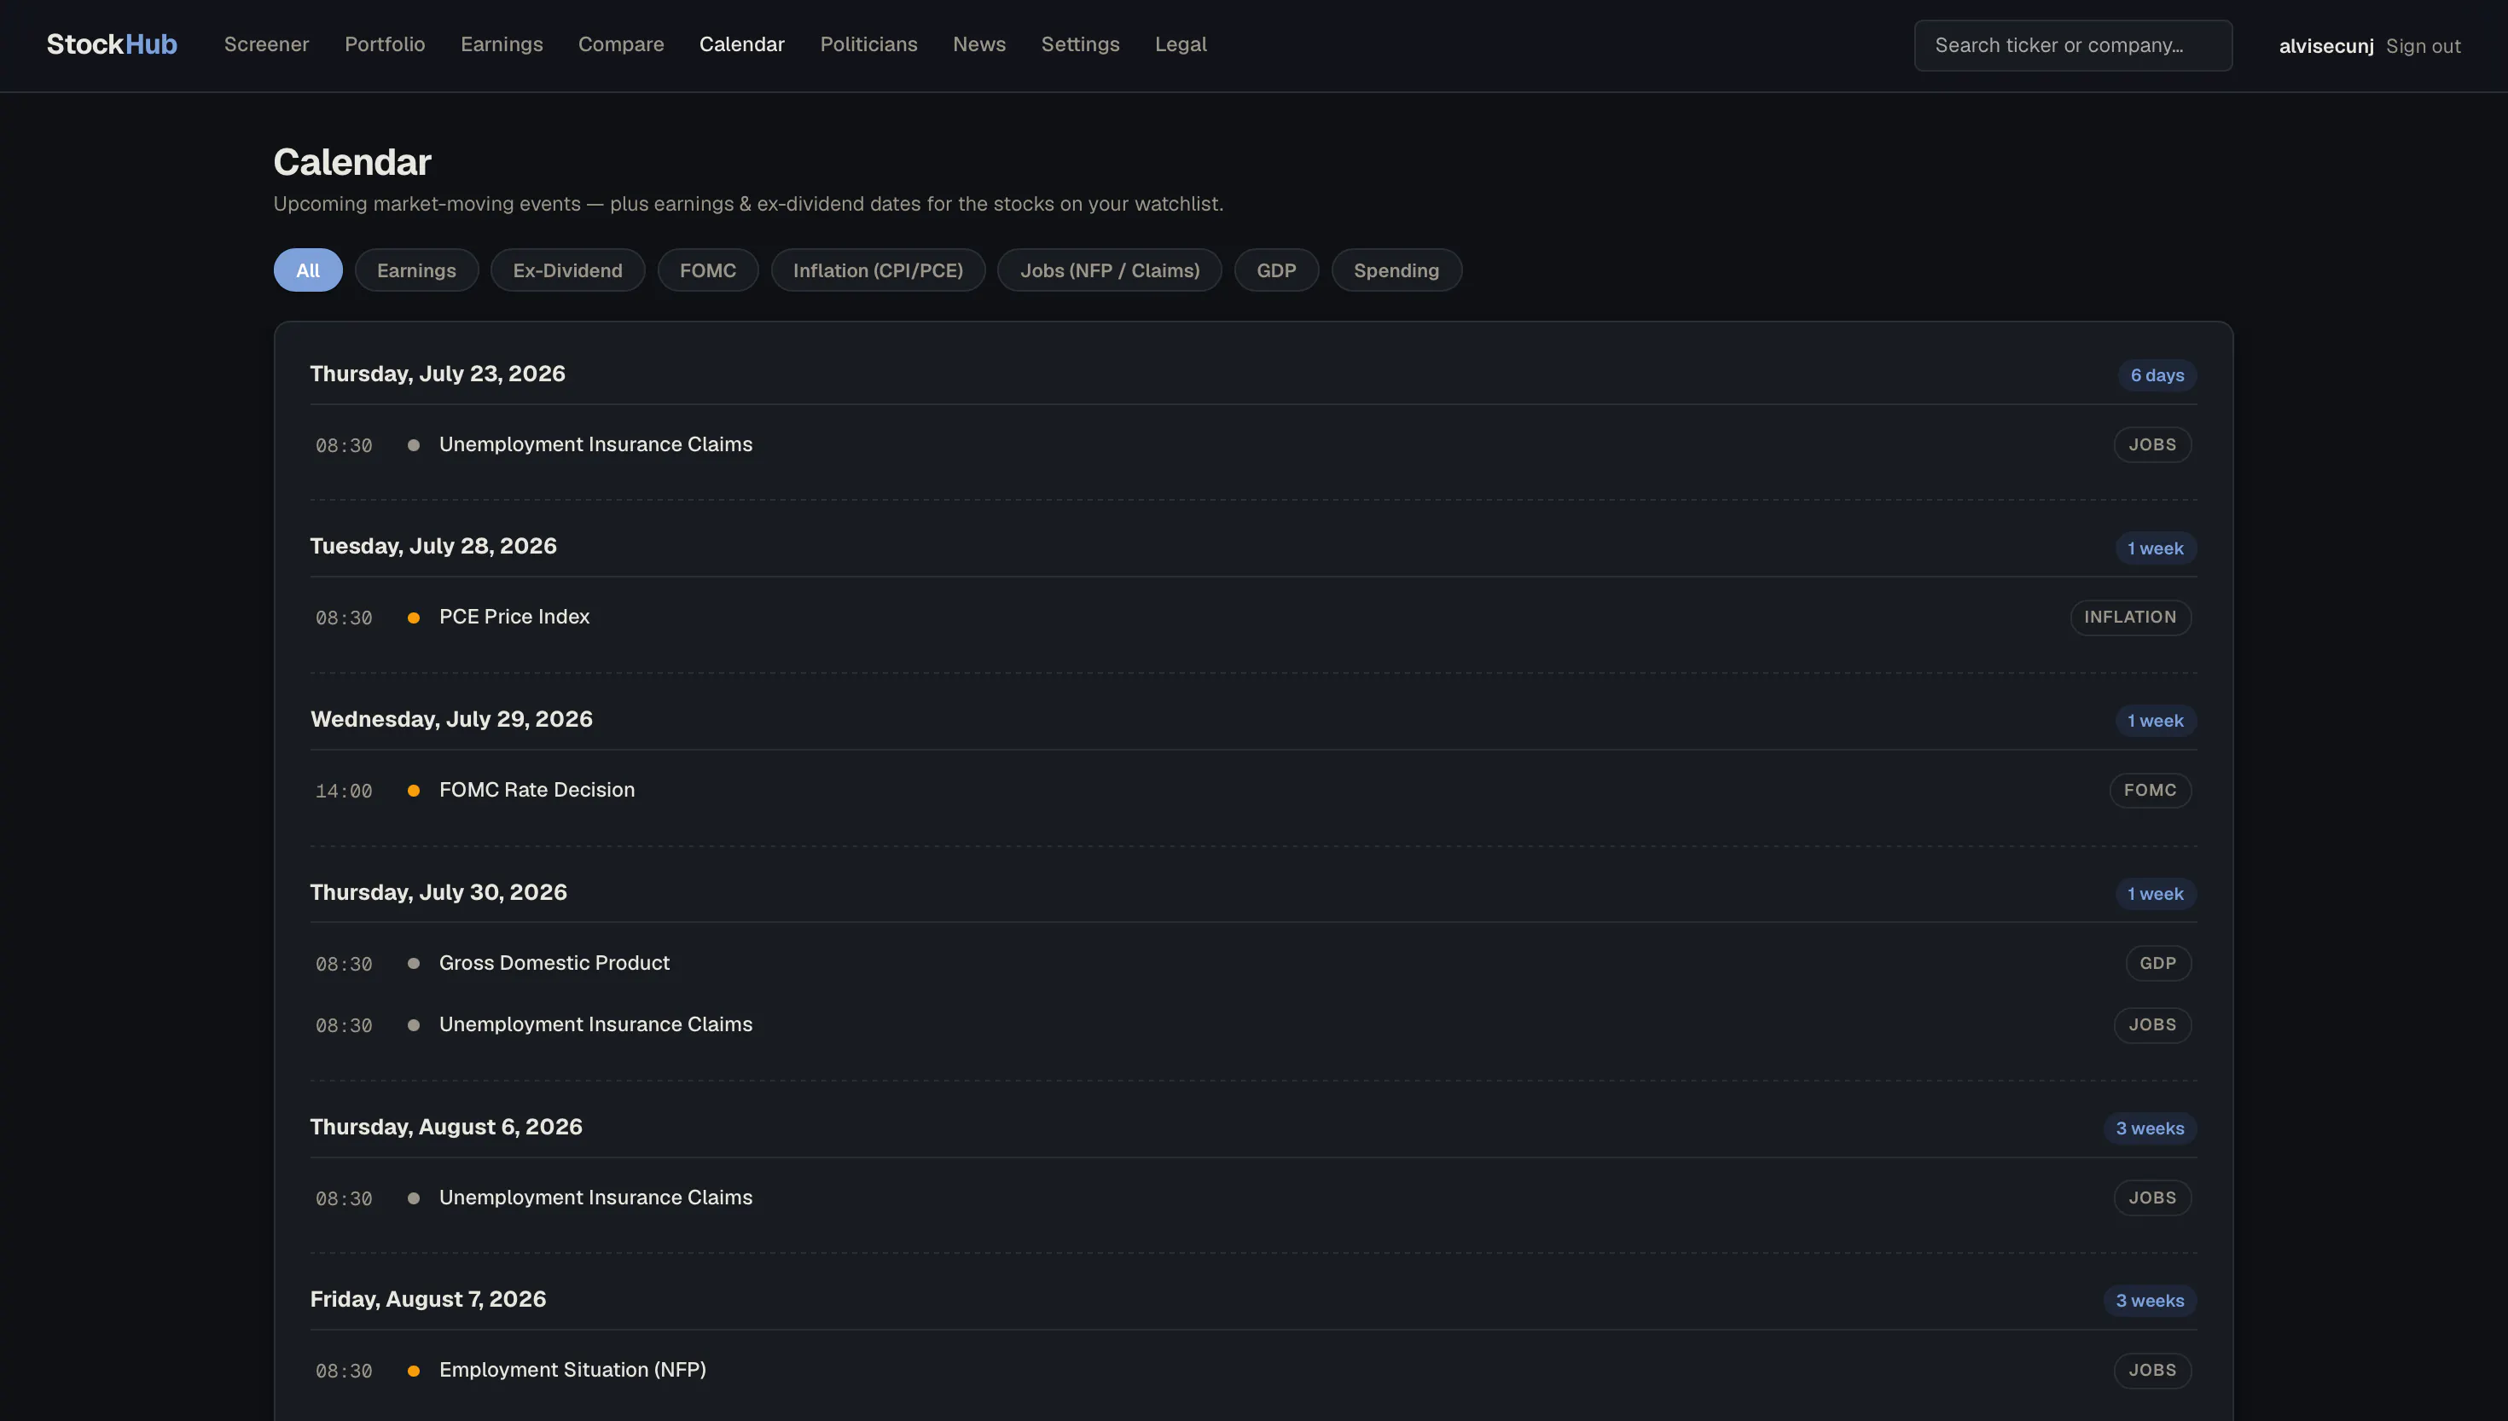Click the Wednesday, July 29, 2026 heading
2508x1421 pixels.
[451, 719]
